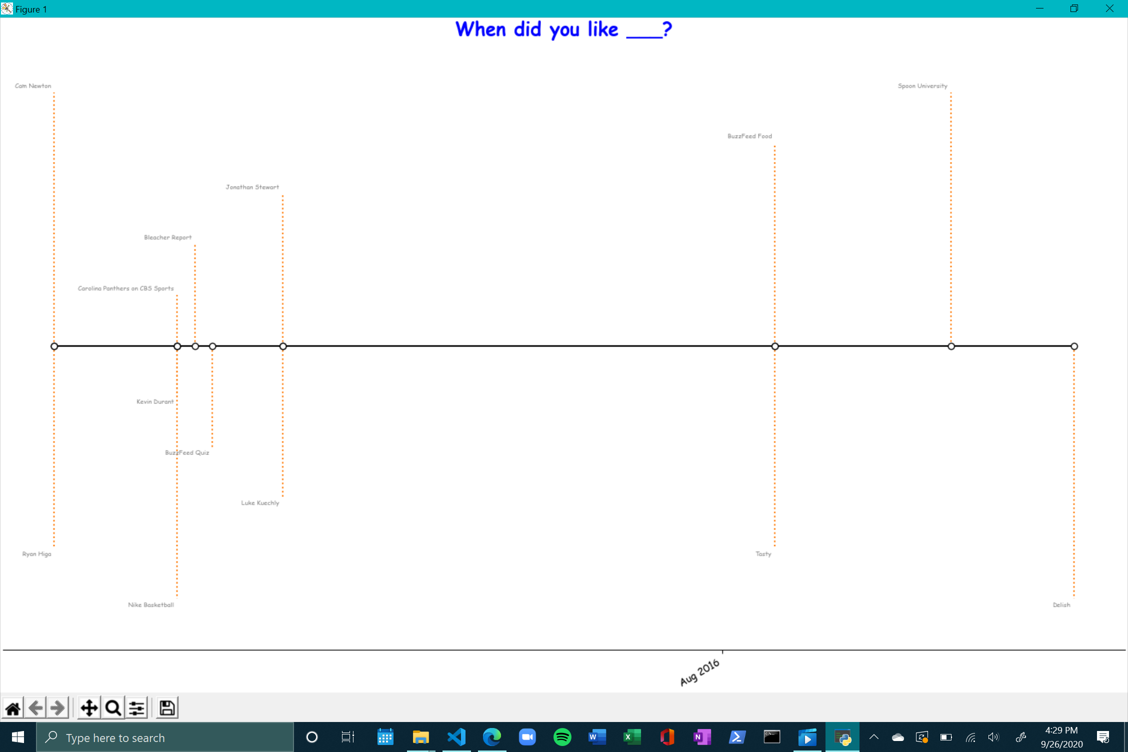Open the Configure subplots dialog

[137, 708]
